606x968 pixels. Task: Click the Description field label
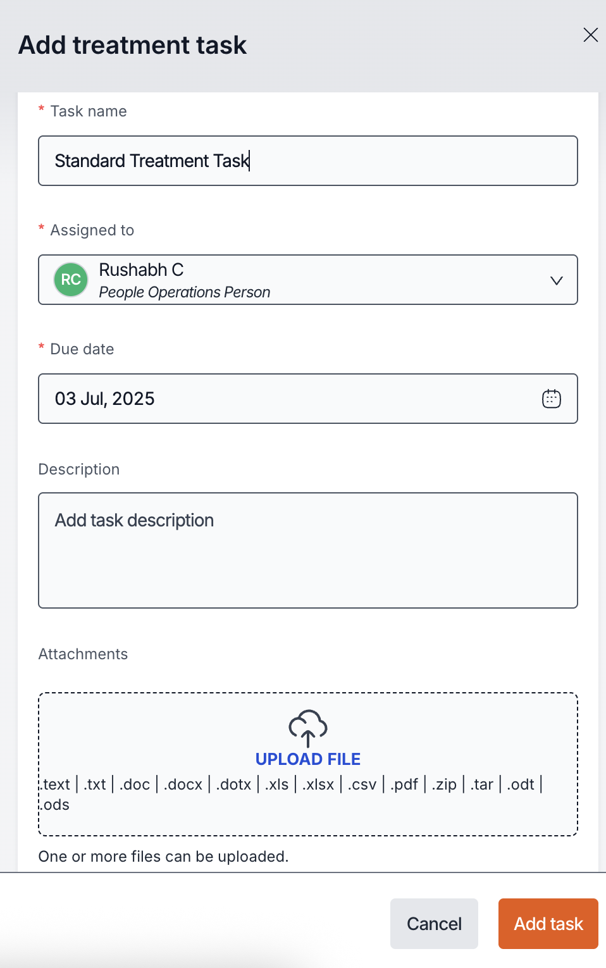click(79, 469)
